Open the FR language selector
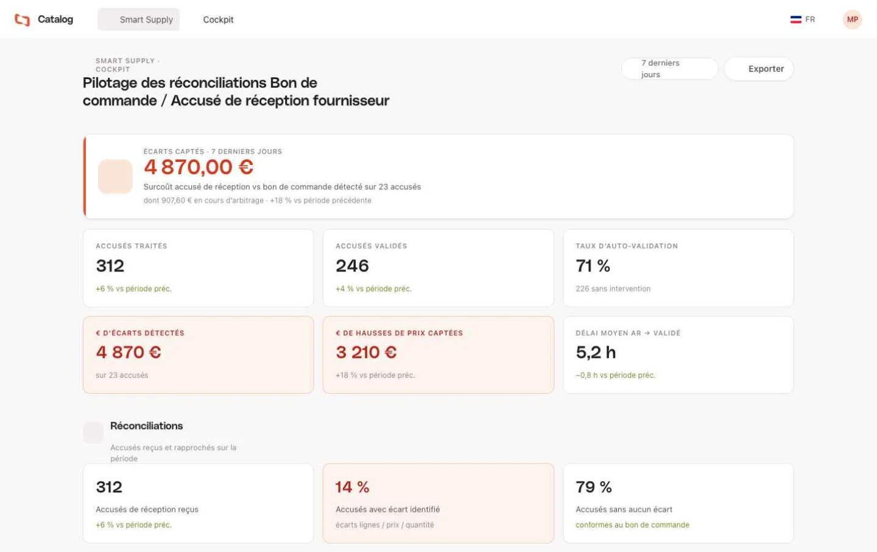The image size is (877, 552). click(803, 19)
